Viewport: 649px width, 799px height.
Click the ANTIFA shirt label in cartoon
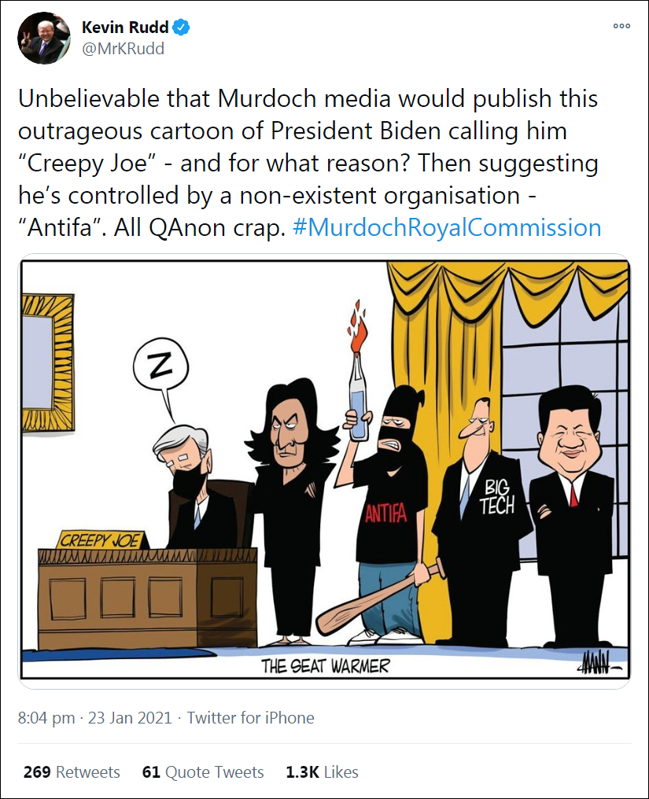(386, 513)
